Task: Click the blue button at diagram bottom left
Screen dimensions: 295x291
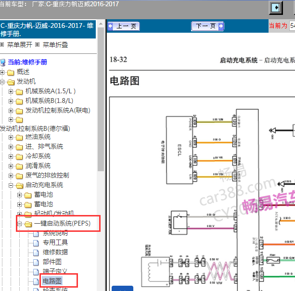Action: 123,289
